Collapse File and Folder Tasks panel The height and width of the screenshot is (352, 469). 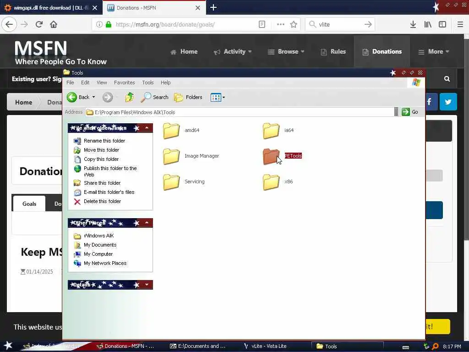click(147, 128)
